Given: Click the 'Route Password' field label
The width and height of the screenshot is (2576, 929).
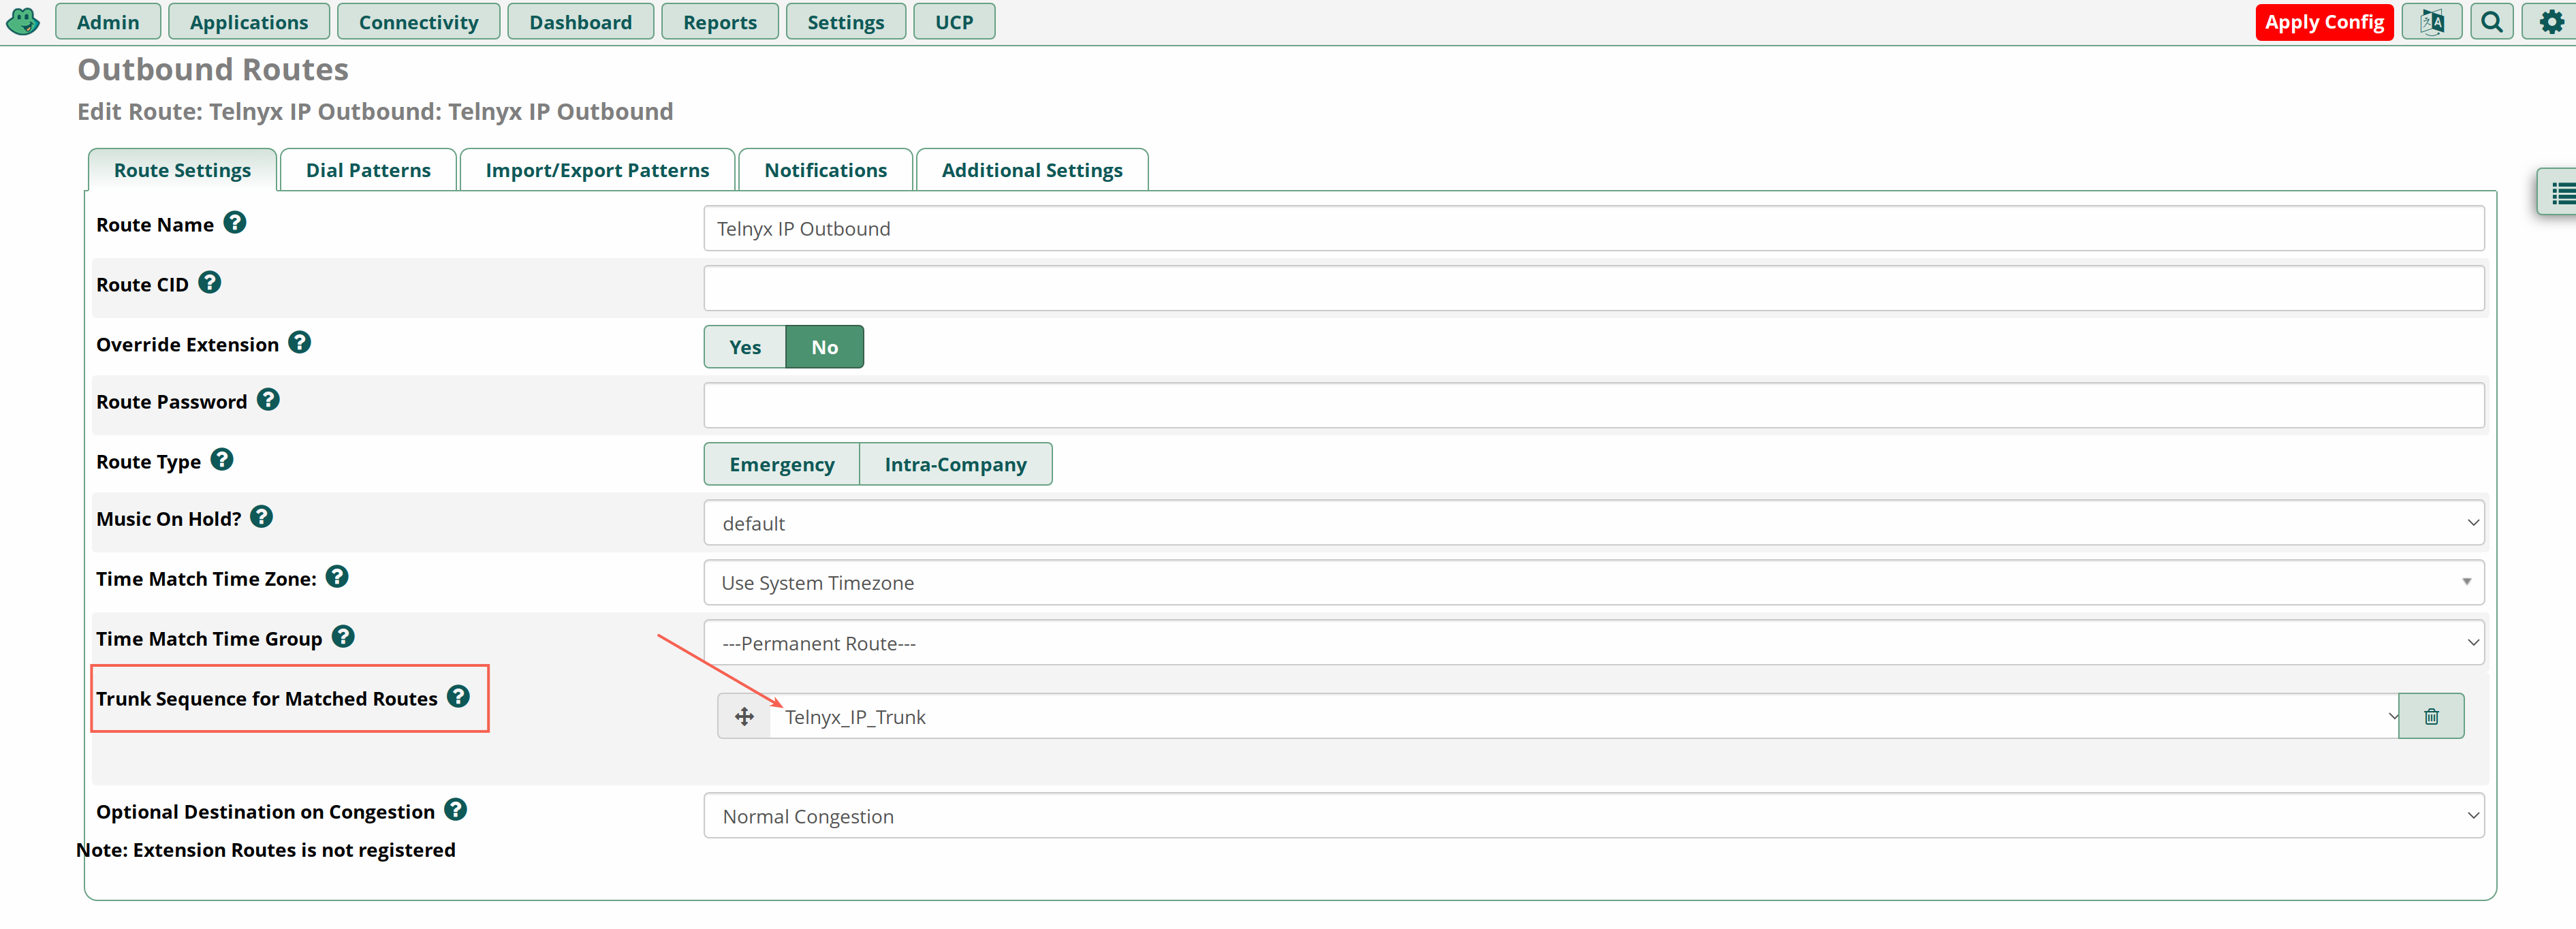Looking at the screenshot, I should coord(171,402).
